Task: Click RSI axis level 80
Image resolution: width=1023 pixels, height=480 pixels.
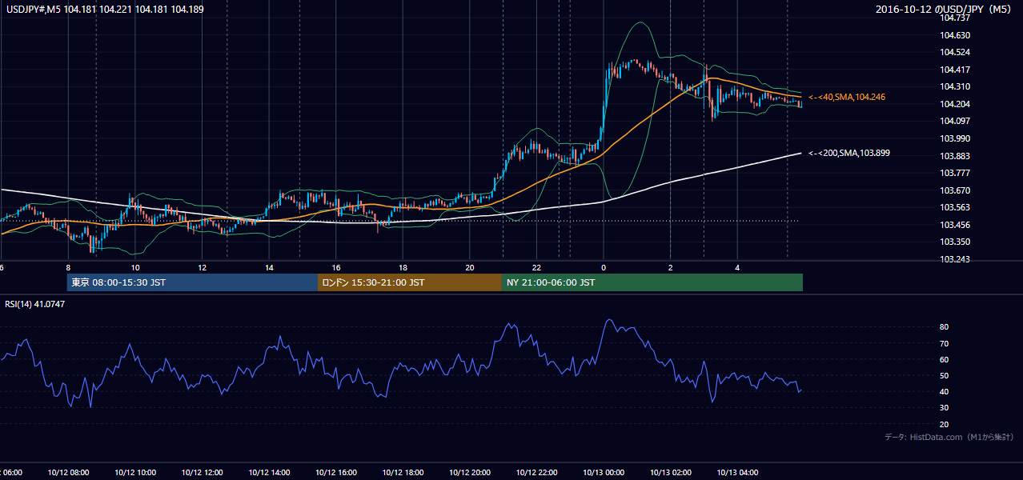Action: tap(945, 327)
